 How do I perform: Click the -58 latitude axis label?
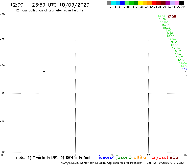pos(2,122)
